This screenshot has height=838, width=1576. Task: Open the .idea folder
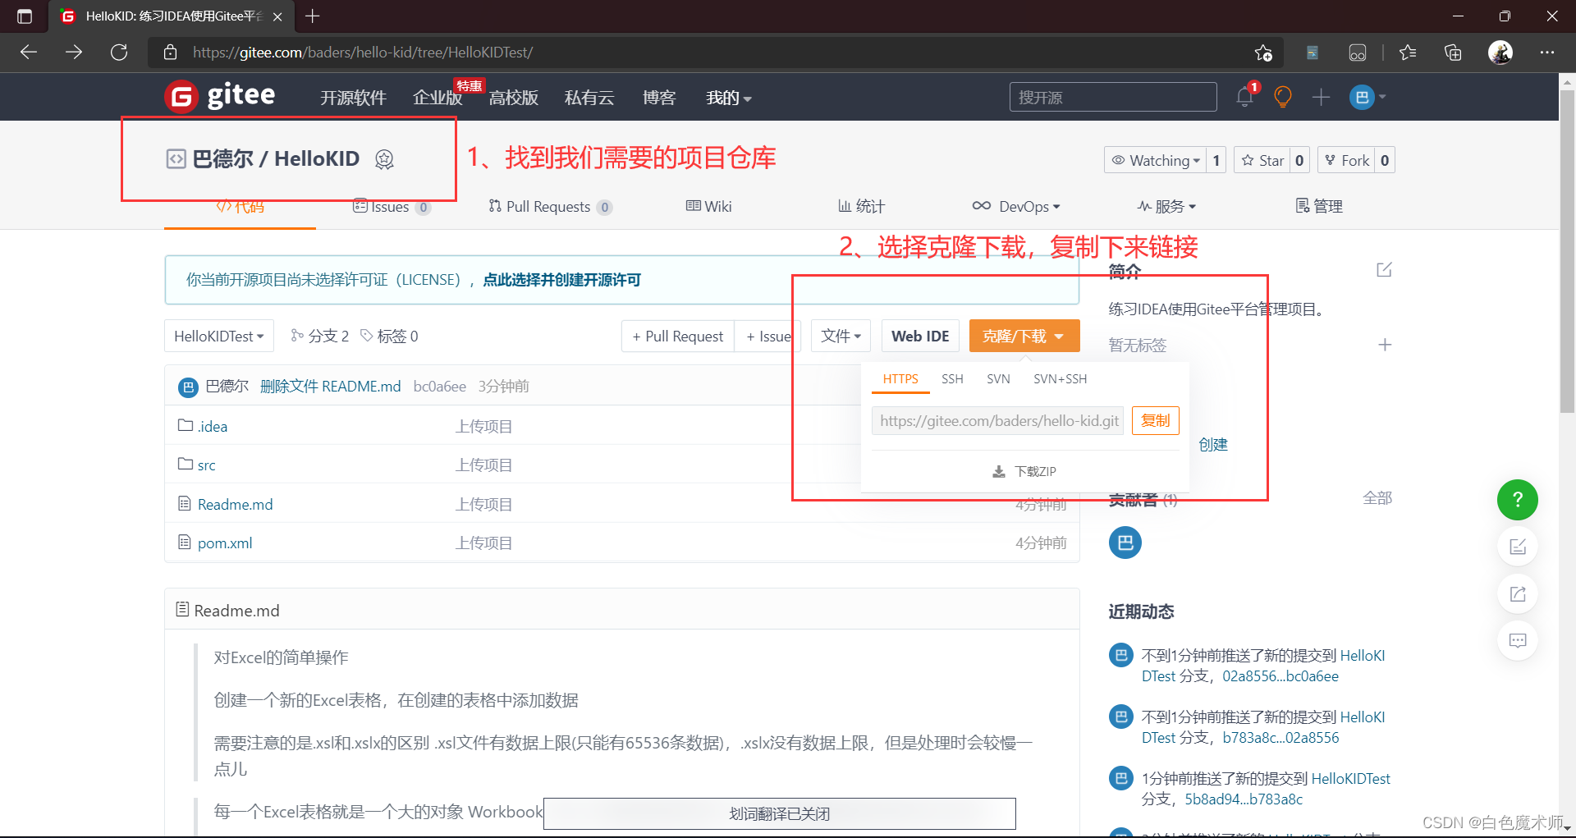point(213,427)
